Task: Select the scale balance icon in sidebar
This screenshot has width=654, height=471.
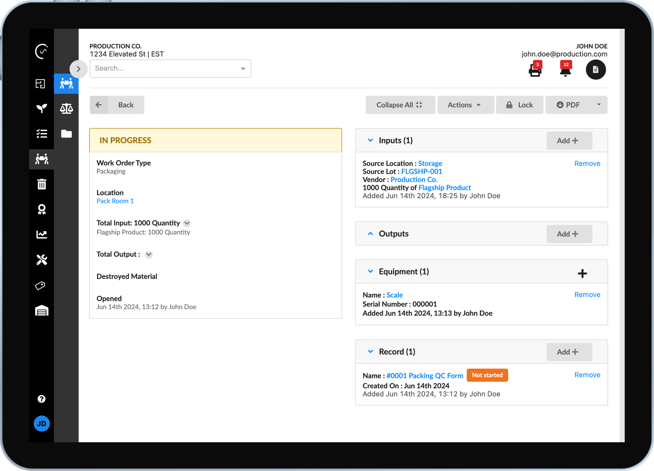Action: [x=66, y=109]
